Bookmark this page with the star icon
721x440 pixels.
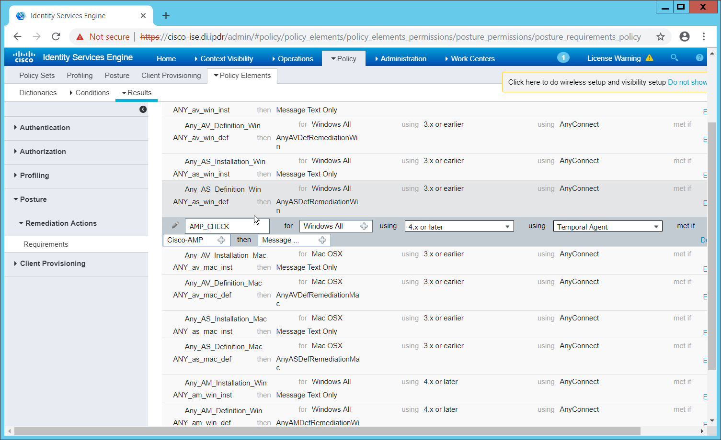[661, 37]
